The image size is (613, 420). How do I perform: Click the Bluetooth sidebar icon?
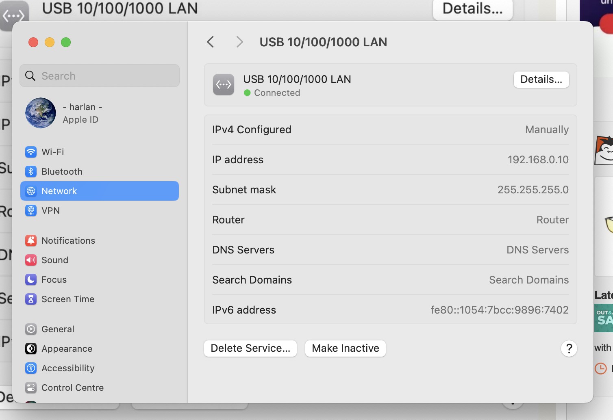pyautogui.click(x=31, y=171)
